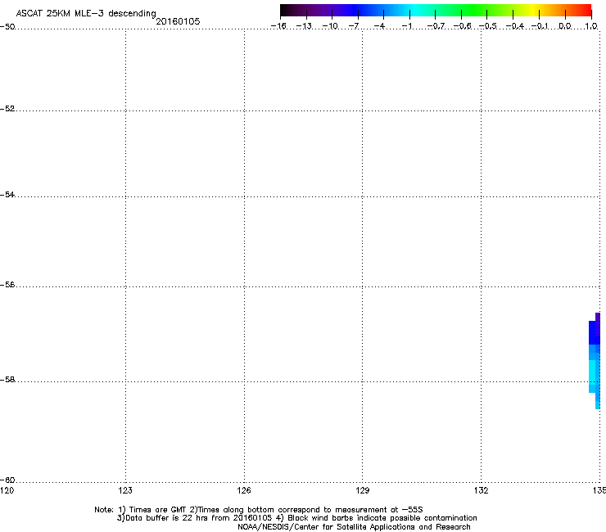The image size is (606, 532).
Task: Click the longitude label 129
Action: (x=362, y=490)
